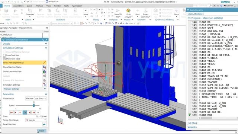This screenshot has width=238, height=134.
Task: Uncheck the Show Tool Trace checkbox
Action: point(4,59)
